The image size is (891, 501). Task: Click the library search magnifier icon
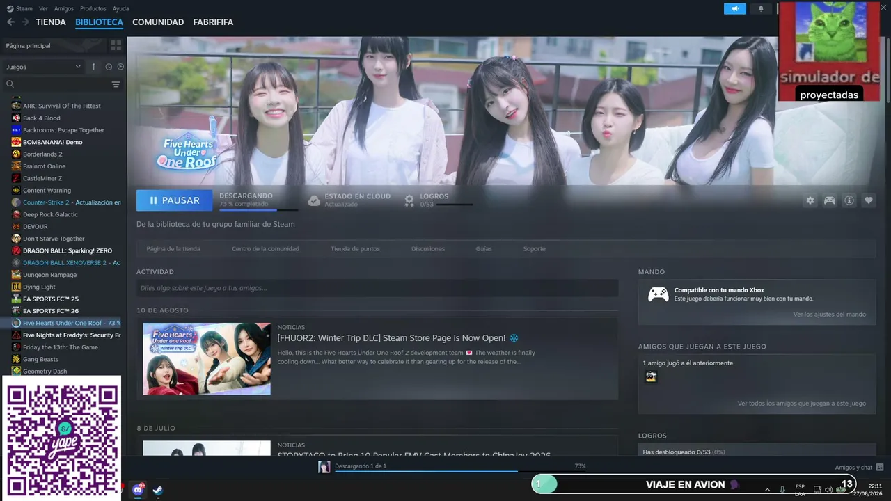(10, 84)
